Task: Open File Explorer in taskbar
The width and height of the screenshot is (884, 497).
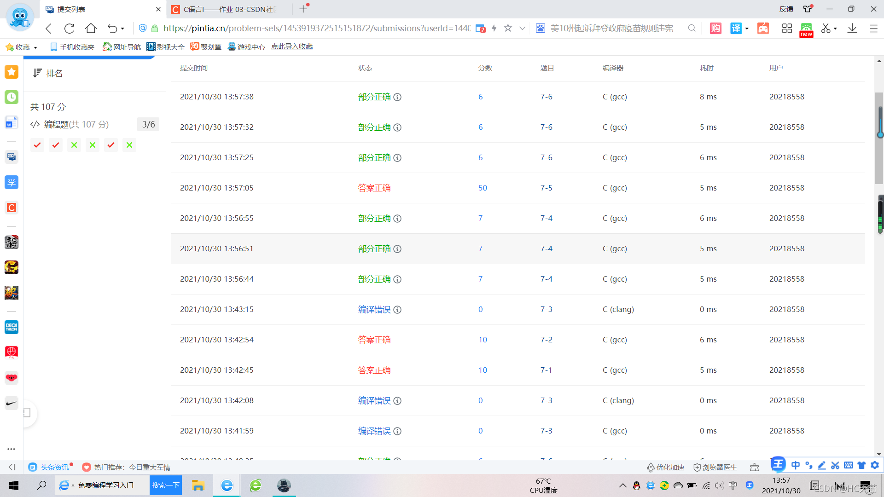Action: (198, 485)
